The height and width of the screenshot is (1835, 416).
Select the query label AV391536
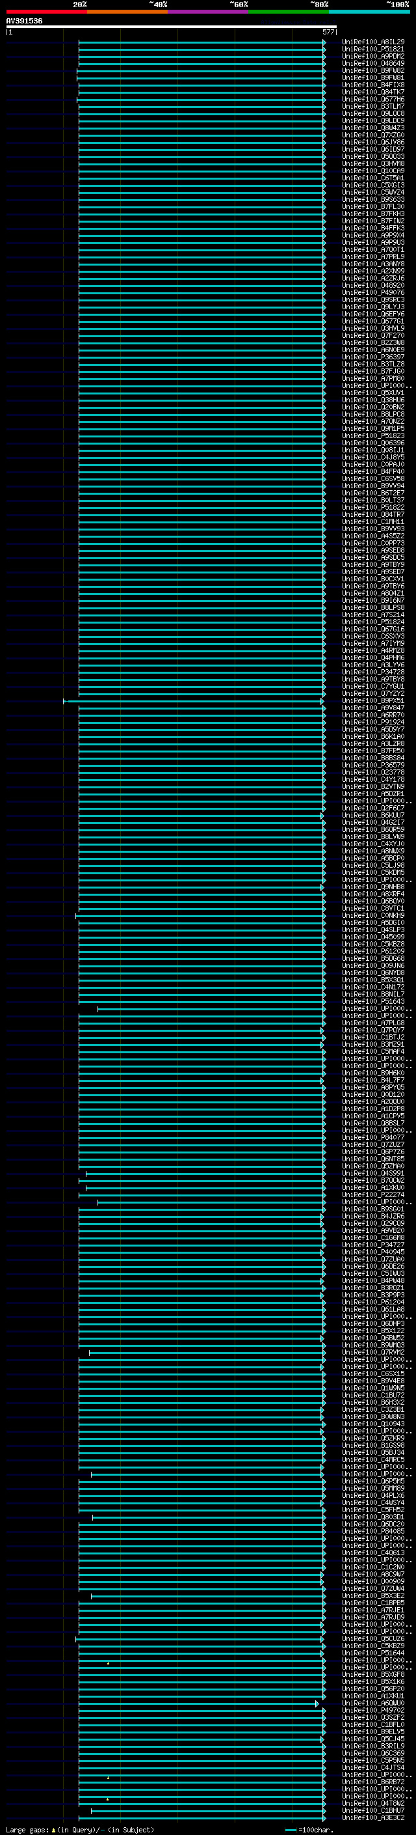click(x=24, y=21)
